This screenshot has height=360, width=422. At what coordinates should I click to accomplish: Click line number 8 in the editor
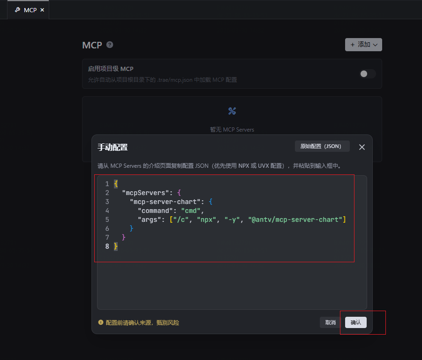pyautogui.click(x=107, y=246)
